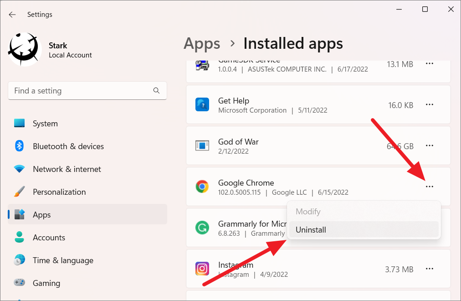The image size is (461, 301).
Task: Click God of War date 2/12/2022
Action: tap(233, 151)
